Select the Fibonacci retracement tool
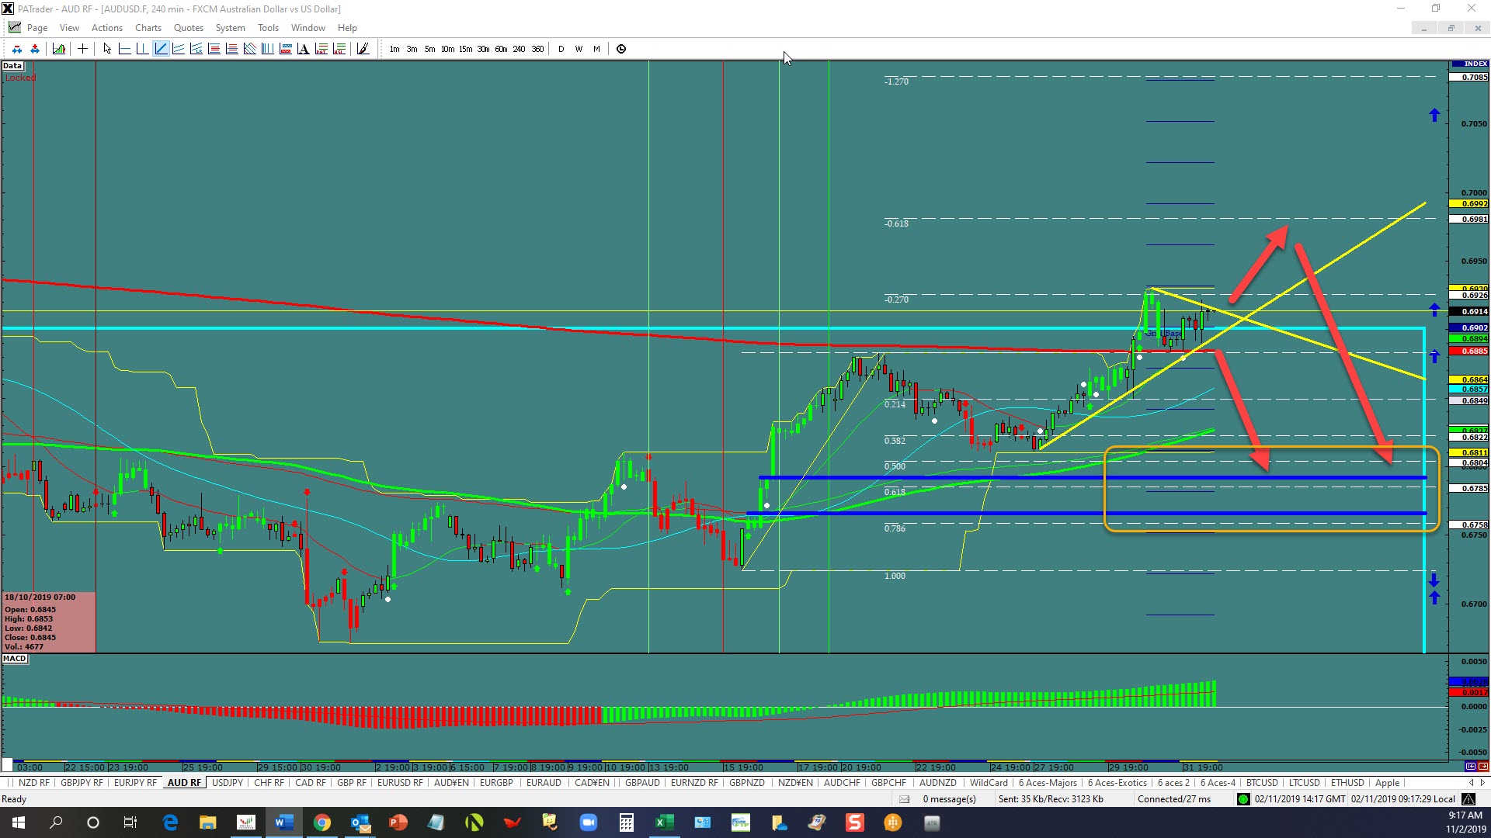This screenshot has width=1491, height=838. 214,49
